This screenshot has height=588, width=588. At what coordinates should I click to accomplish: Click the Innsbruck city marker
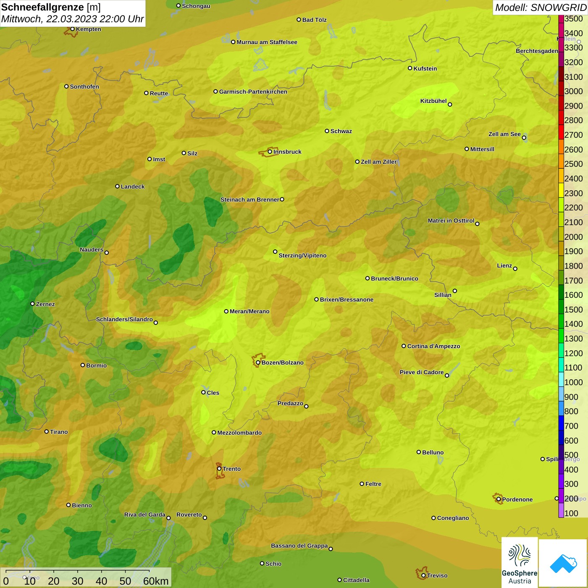[270, 152]
